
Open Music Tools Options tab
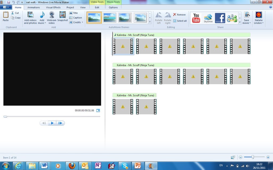[113, 7]
